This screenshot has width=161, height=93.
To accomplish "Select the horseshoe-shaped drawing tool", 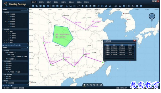I will (x=102, y=6).
